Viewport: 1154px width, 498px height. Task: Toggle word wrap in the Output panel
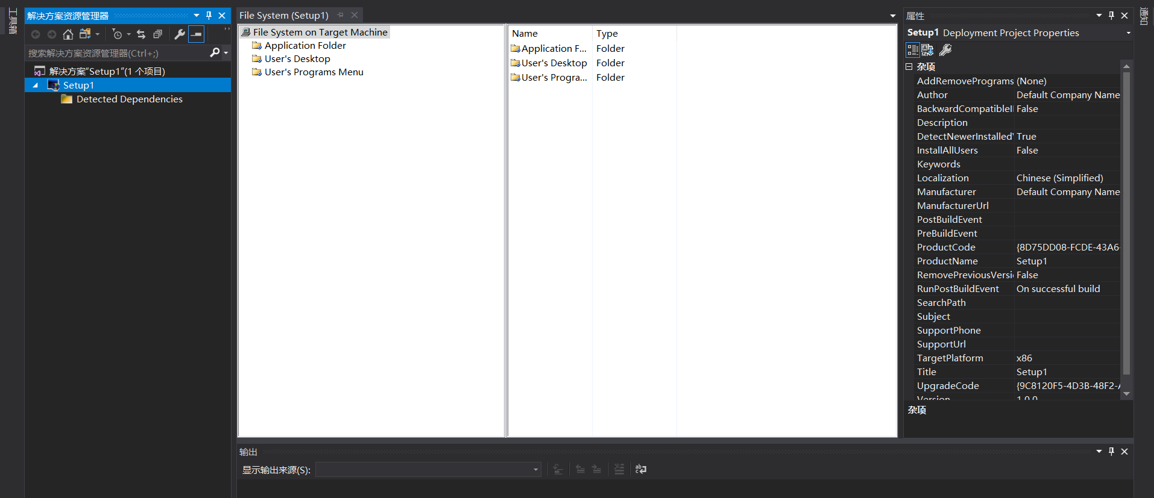[x=641, y=469]
